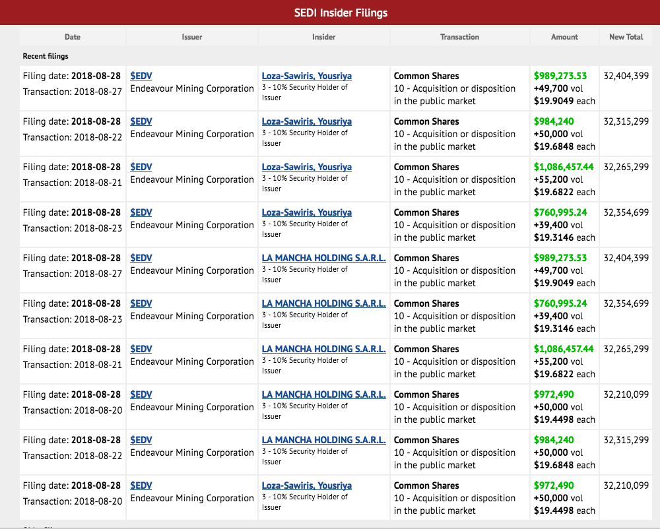
Task: Click the Amount column header
Action: pos(564,37)
